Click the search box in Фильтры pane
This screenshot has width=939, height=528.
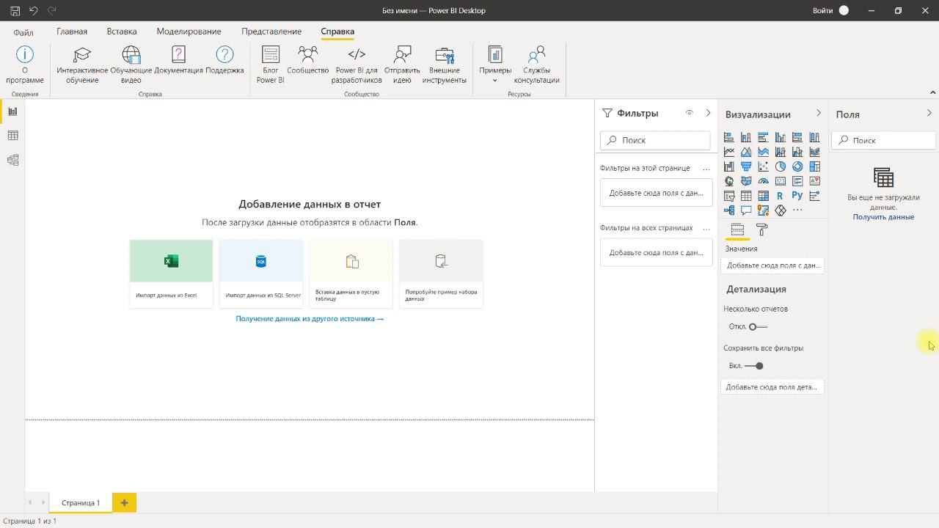[x=655, y=140]
